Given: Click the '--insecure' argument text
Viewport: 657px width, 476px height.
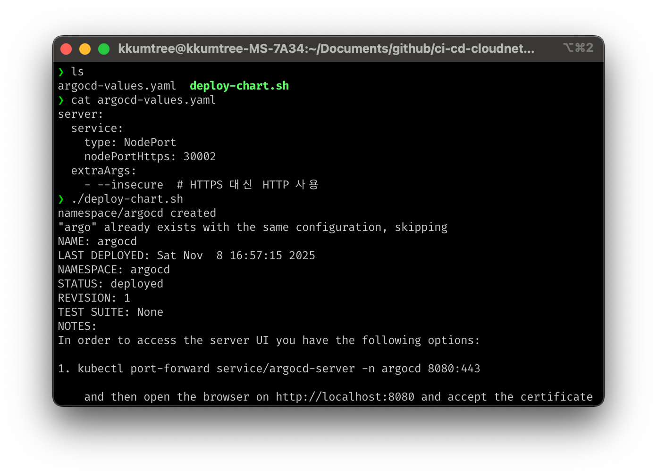Looking at the screenshot, I should pyautogui.click(x=130, y=185).
